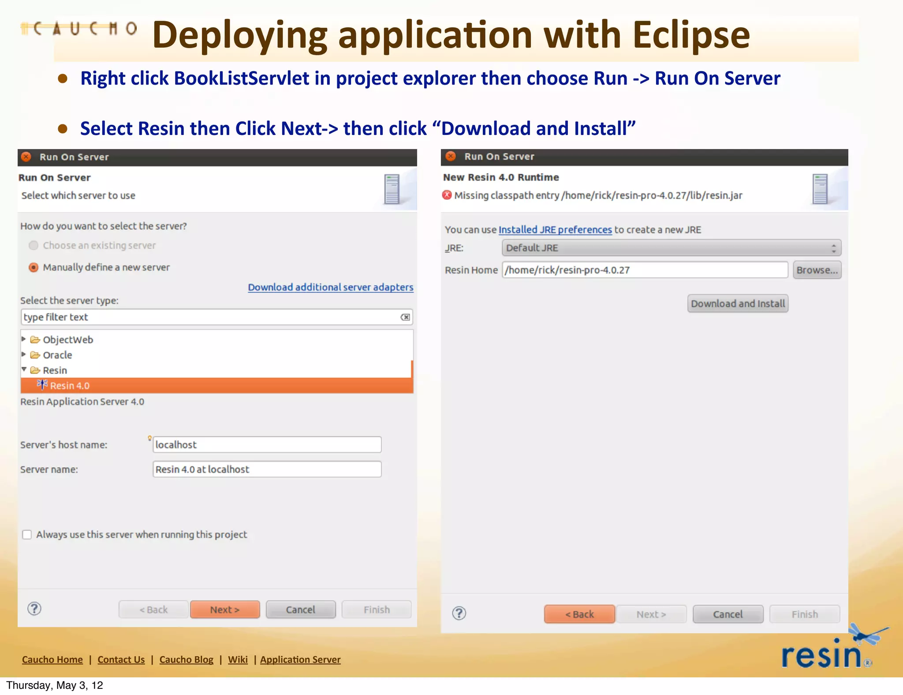Open the Default JRE dropdown
Viewport: 903px width, 695px height.
point(671,248)
